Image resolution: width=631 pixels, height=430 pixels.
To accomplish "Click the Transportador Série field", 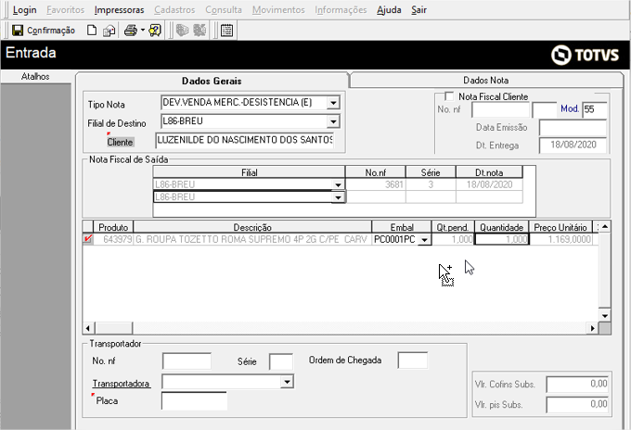I will [x=281, y=361].
